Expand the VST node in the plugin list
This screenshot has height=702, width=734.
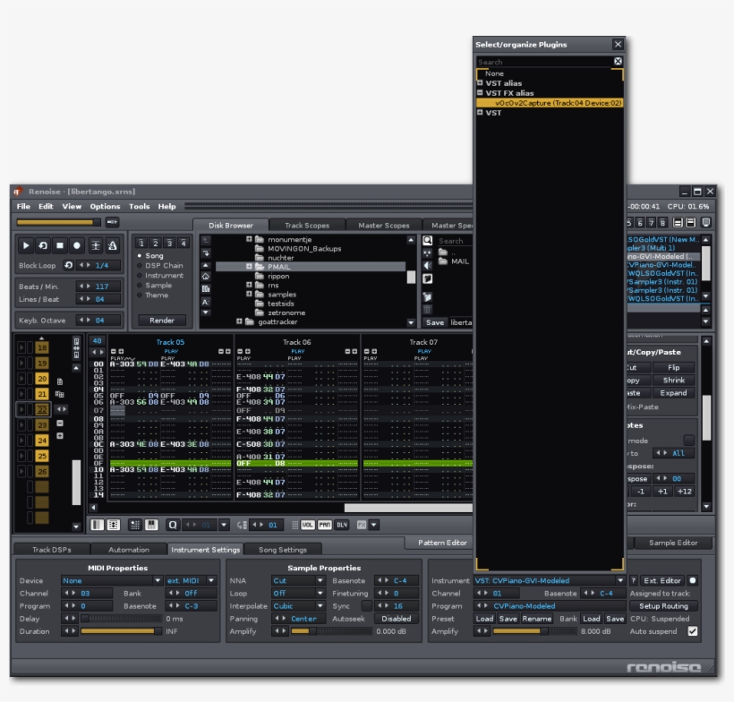[x=480, y=111]
